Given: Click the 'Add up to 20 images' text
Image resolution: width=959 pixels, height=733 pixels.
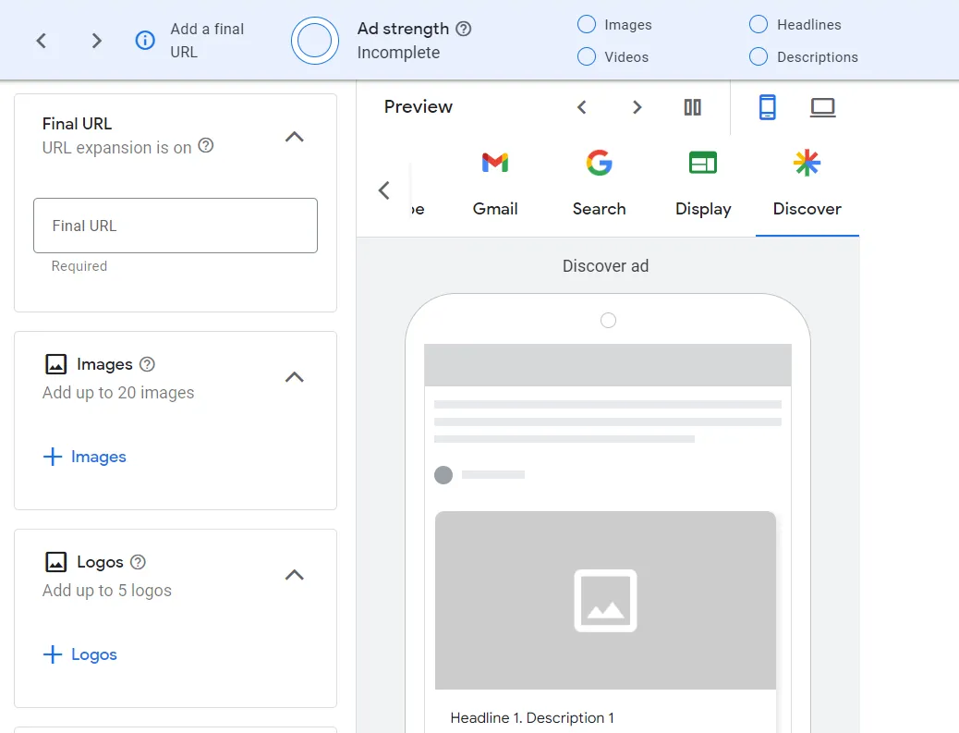Looking at the screenshot, I should pyautogui.click(x=118, y=393).
